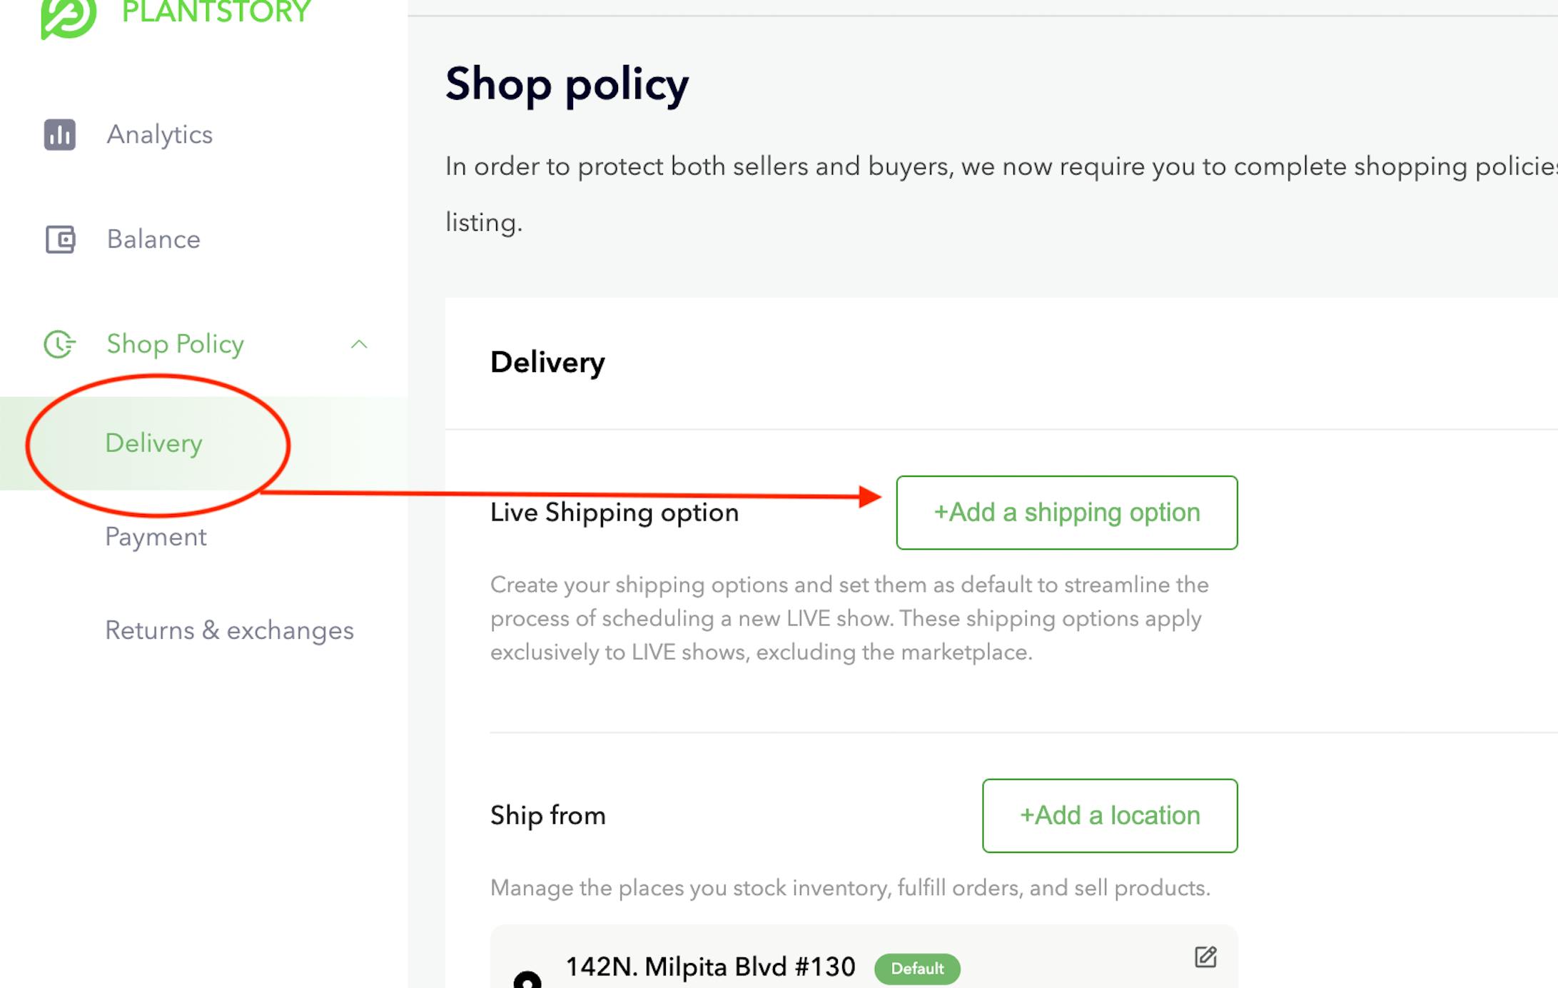Click the Ship from section label

point(547,815)
